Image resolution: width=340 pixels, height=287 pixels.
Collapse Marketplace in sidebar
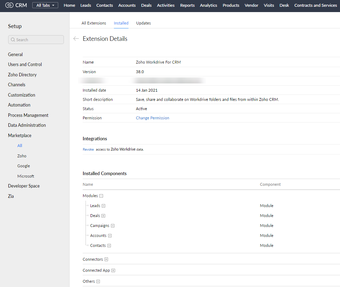pos(20,135)
